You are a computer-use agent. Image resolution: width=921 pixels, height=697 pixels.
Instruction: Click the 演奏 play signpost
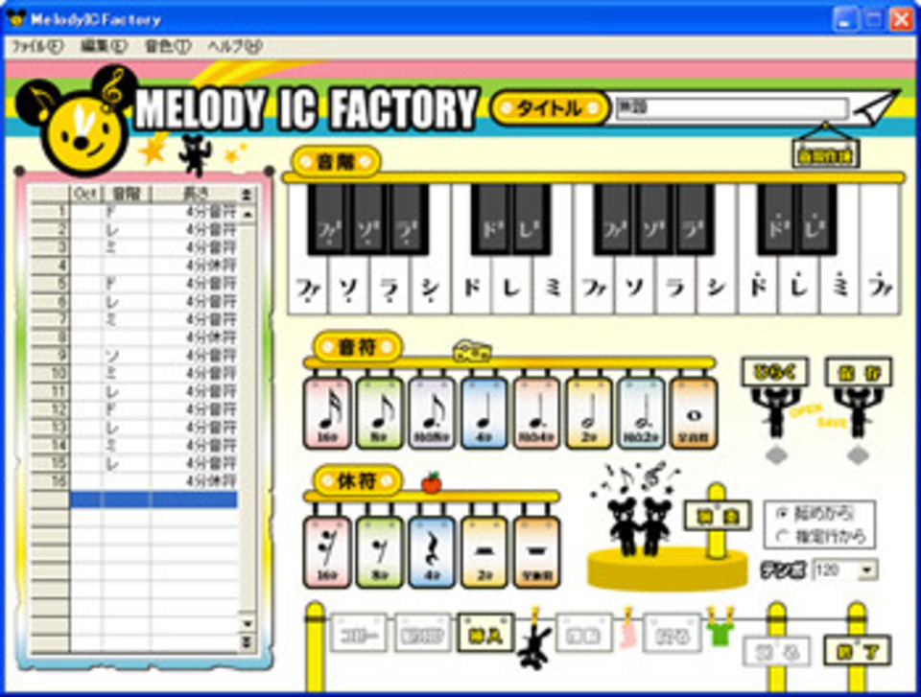[718, 516]
